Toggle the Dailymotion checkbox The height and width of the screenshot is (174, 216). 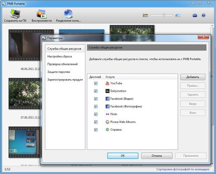tap(96, 91)
